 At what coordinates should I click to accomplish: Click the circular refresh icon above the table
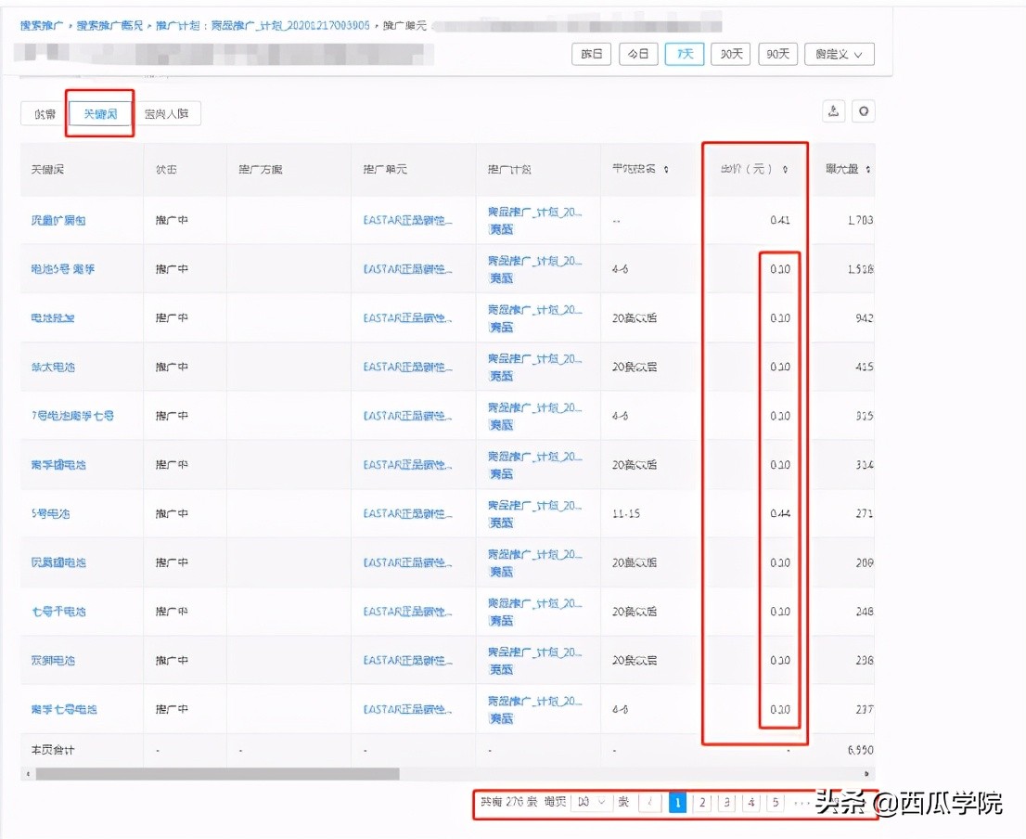point(864,111)
